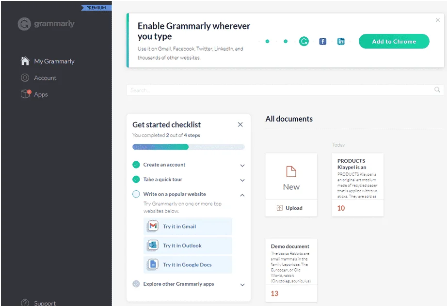Image resolution: width=448 pixels, height=307 pixels.
Task: Click 'You completed 2 out of 4 steps'
Action: [166, 135]
